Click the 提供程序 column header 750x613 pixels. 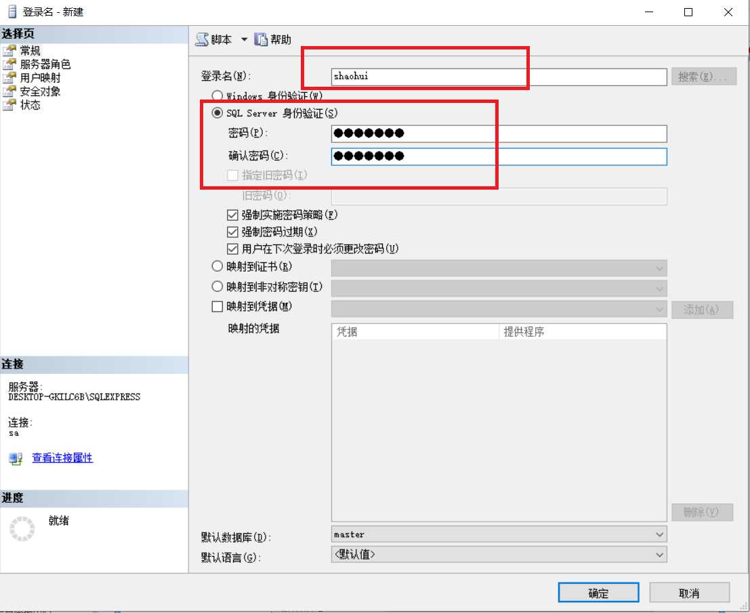[583, 331]
